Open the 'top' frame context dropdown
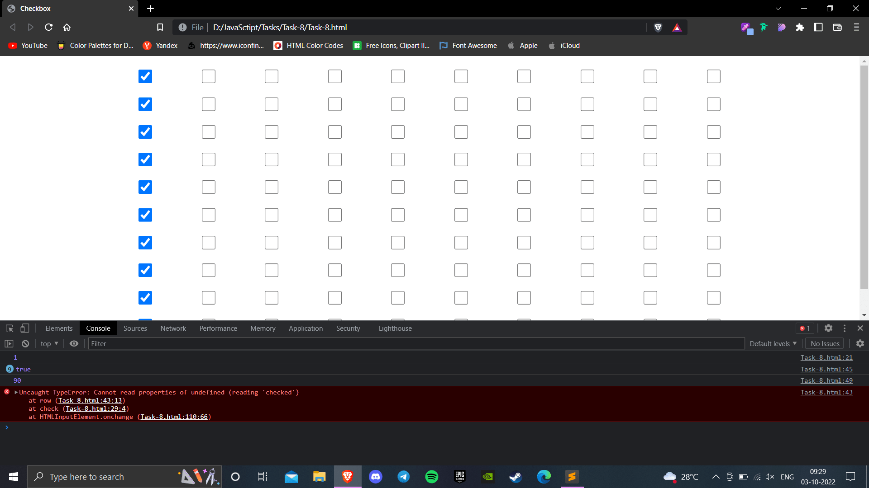 [48, 343]
